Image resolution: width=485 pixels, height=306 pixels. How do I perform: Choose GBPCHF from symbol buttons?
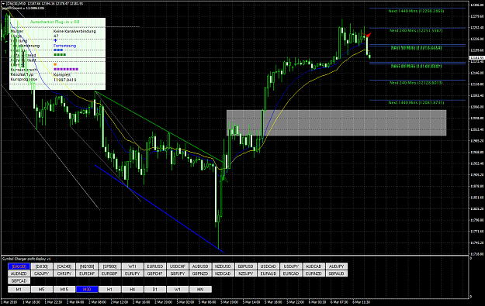155,273
